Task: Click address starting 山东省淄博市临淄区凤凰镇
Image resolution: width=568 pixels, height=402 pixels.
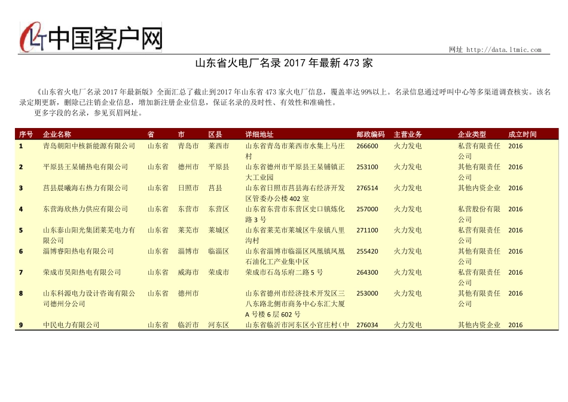Action: click(295, 256)
